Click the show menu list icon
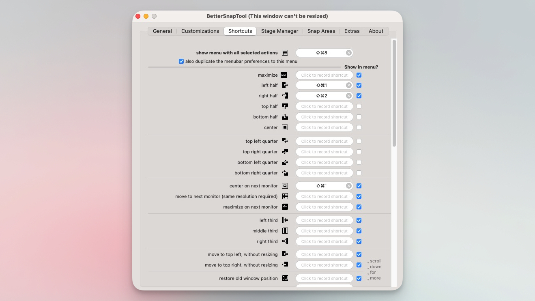The image size is (535, 301). click(x=285, y=53)
